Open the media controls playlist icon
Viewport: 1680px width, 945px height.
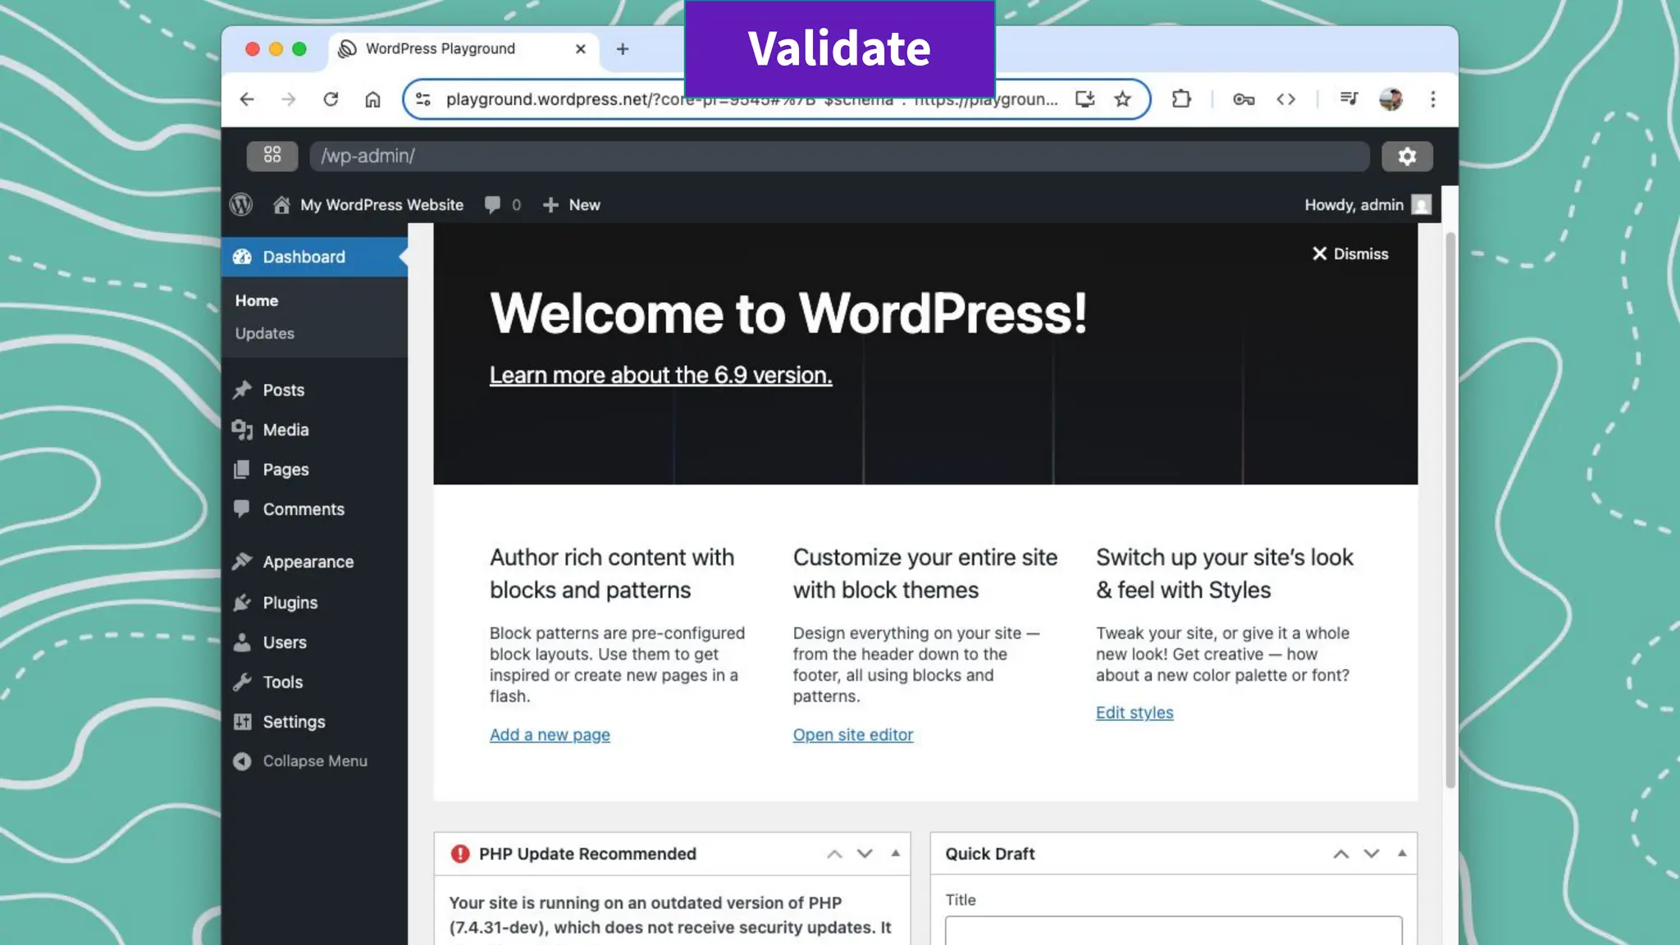[1349, 99]
